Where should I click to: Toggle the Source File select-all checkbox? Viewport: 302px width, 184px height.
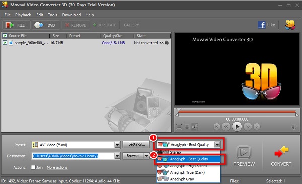pos(5,36)
